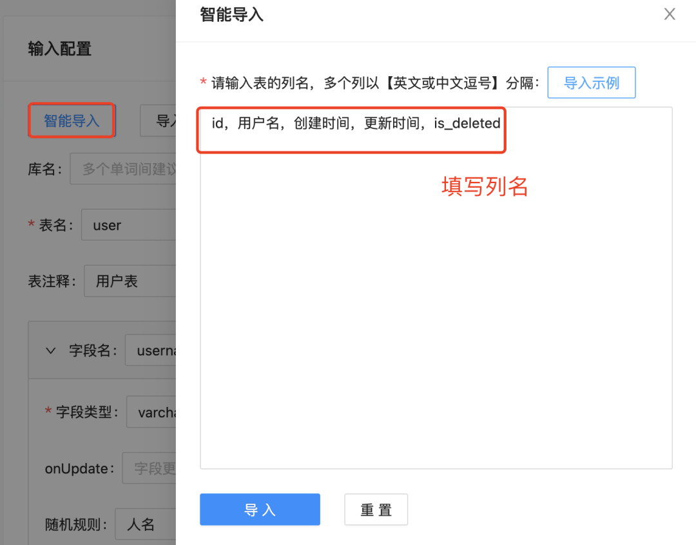Click the blue 导入 button
This screenshot has width=696, height=545.
point(260,510)
